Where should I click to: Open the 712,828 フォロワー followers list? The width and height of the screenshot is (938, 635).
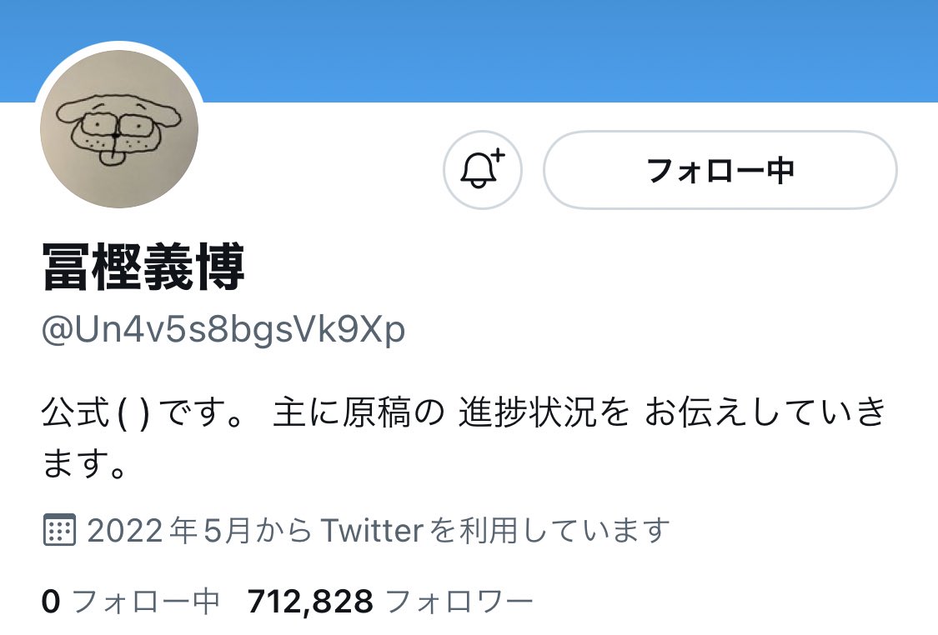point(390,601)
